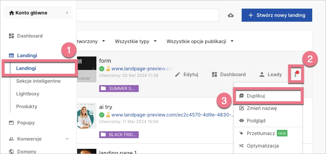Click the Konwersje people icon
This screenshot has height=154, width=326.
(11, 139)
